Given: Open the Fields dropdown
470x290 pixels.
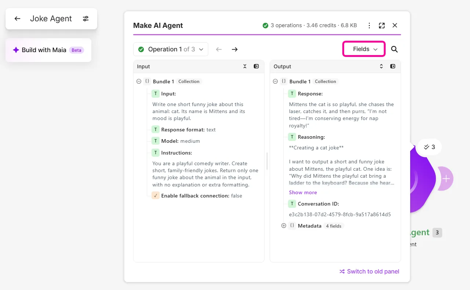Looking at the screenshot, I should (x=364, y=49).
